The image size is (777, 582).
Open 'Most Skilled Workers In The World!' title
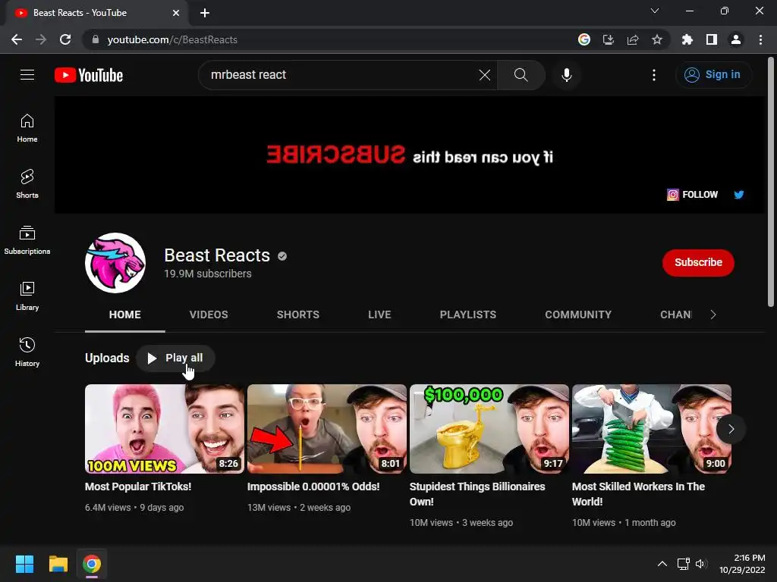(638, 494)
